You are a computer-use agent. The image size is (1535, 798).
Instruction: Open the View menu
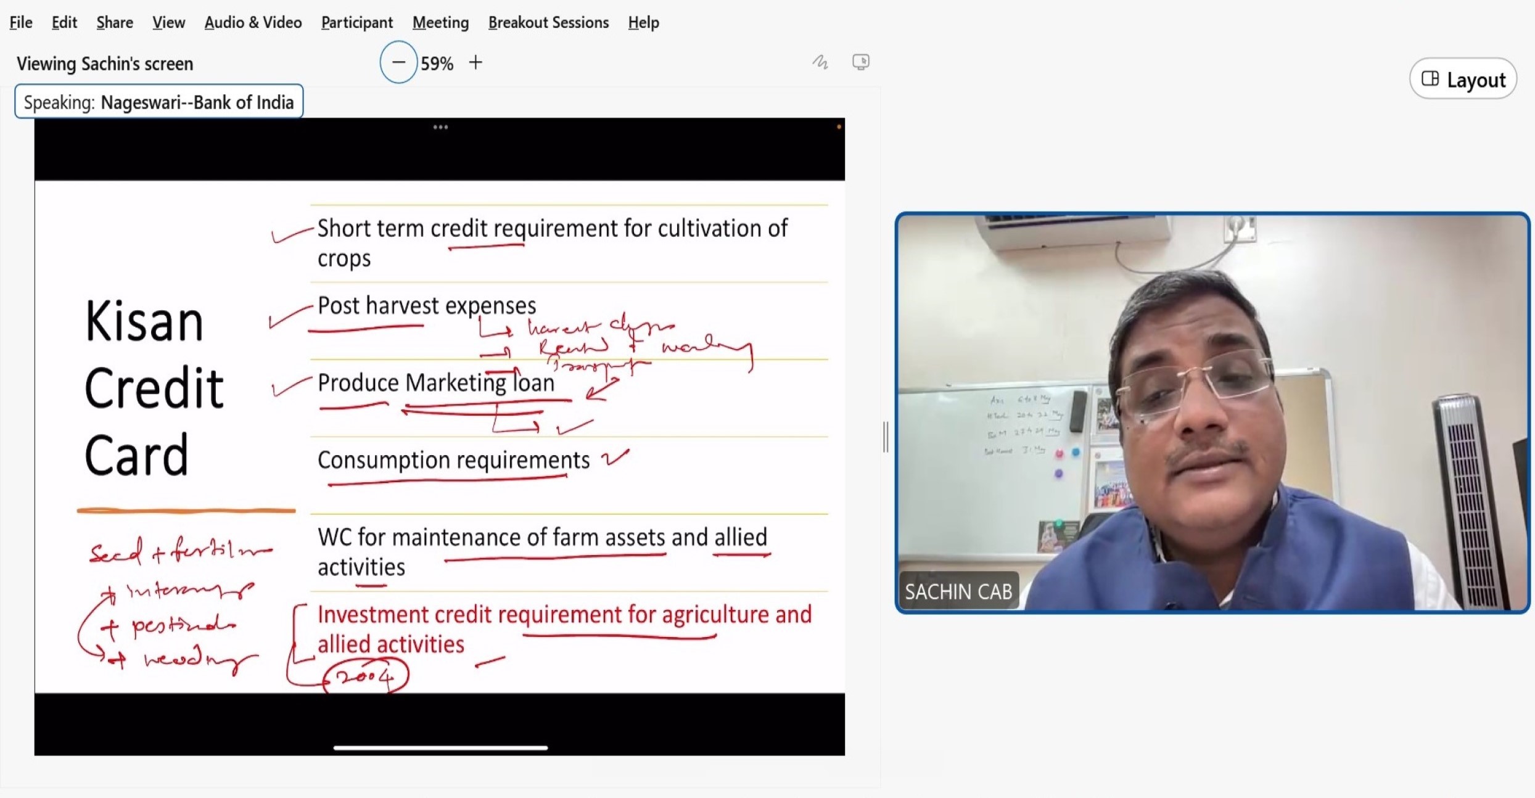point(168,23)
